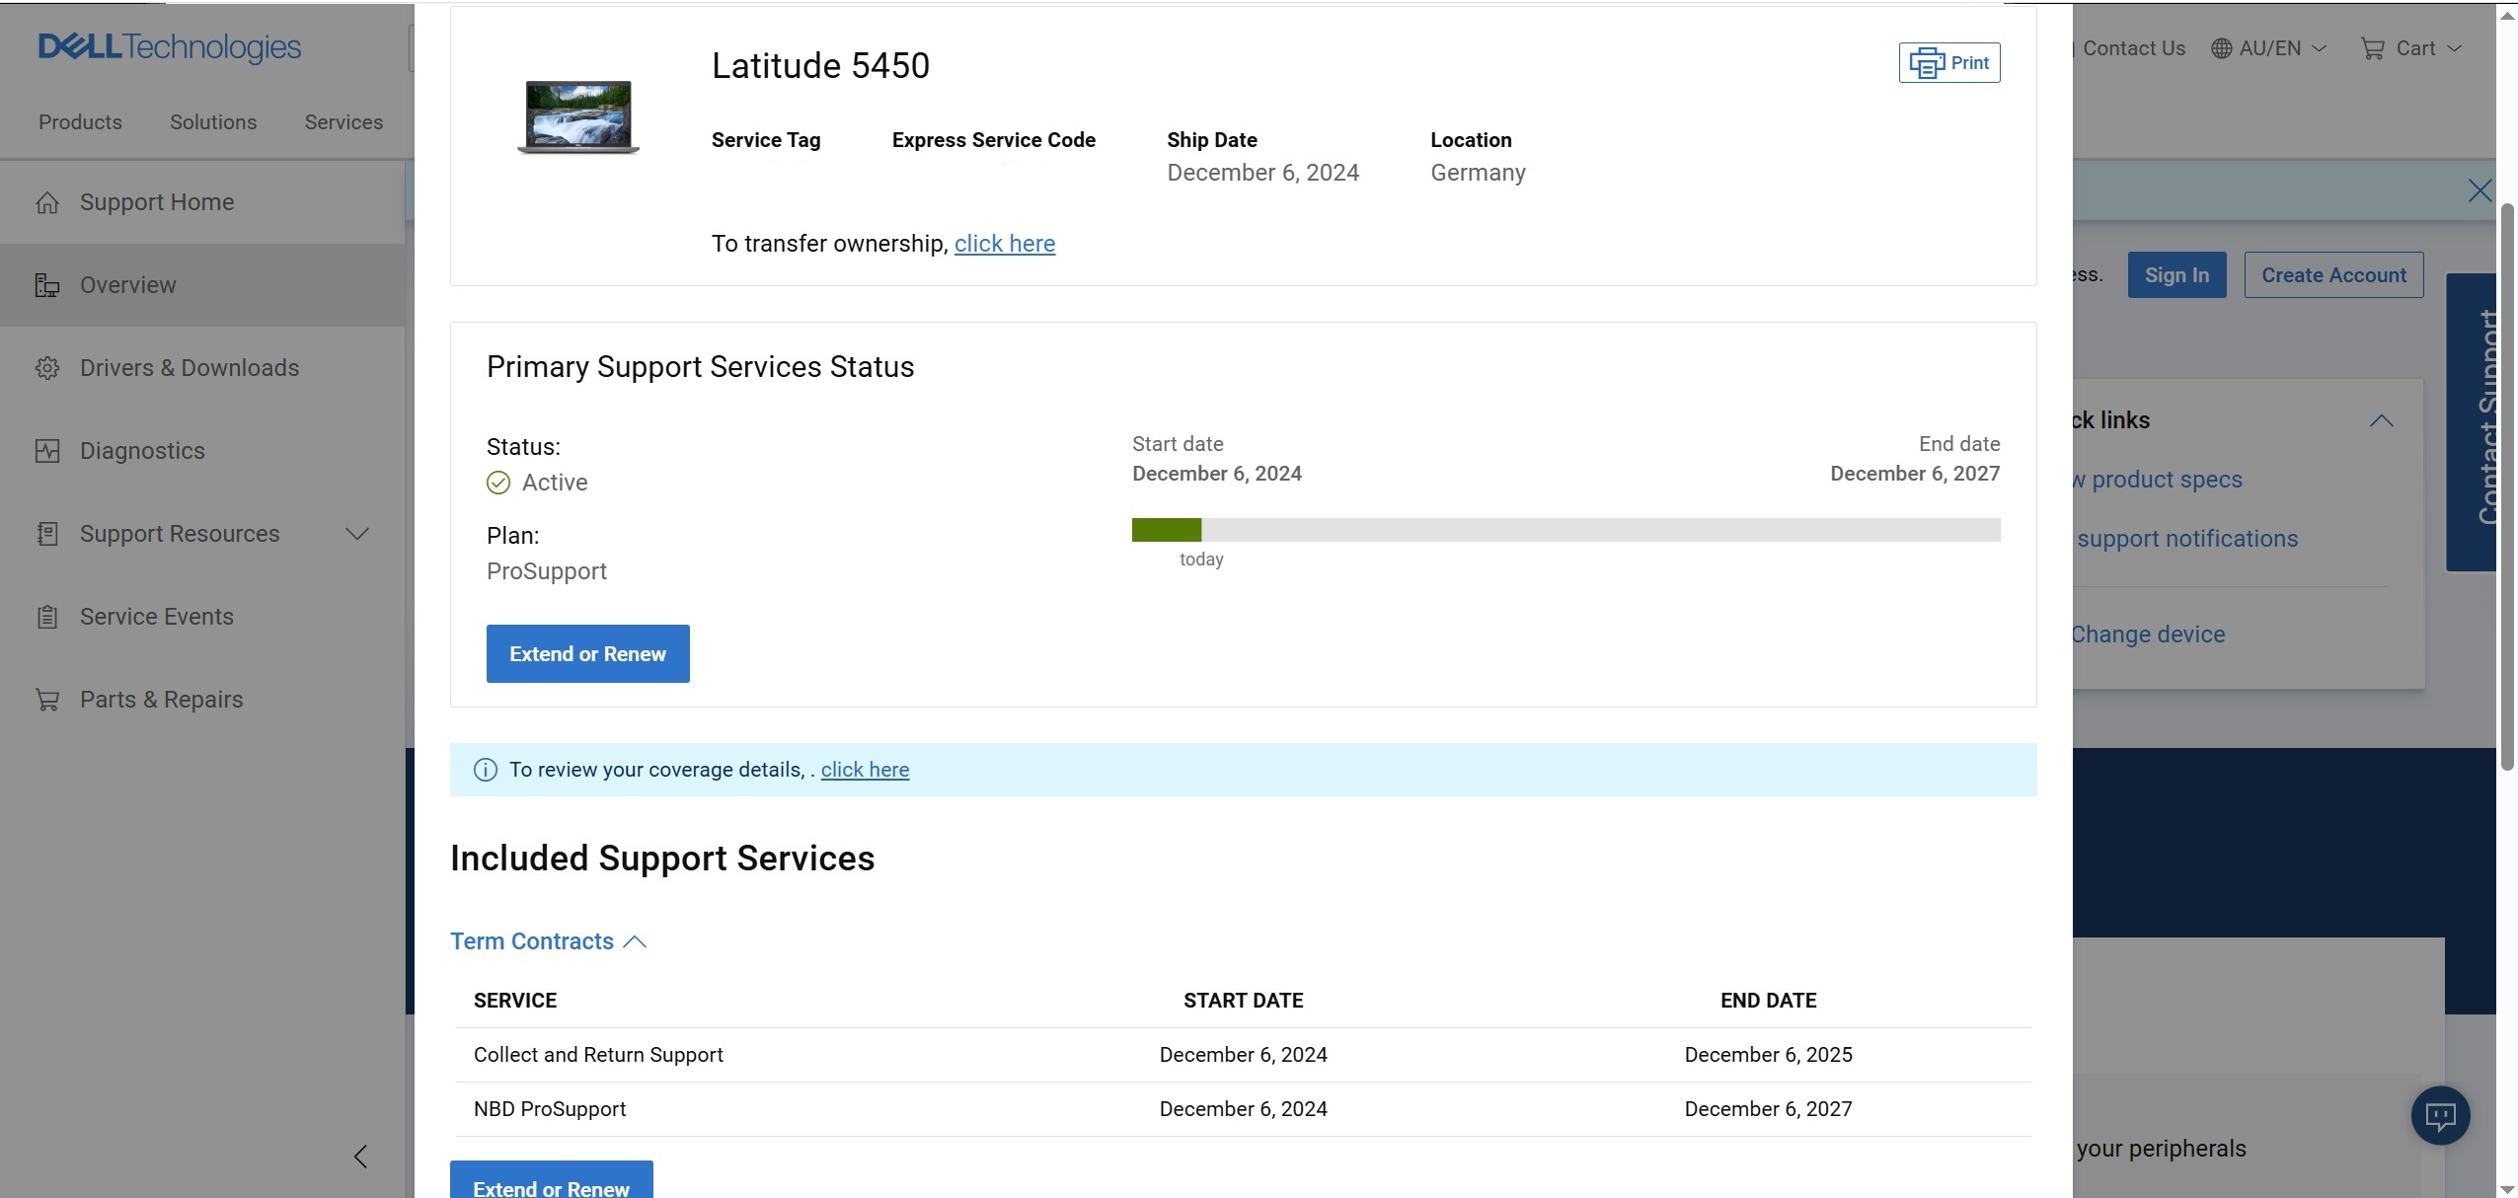Click the info icon in coverage notice
2518x1198 pixels.
485,770
